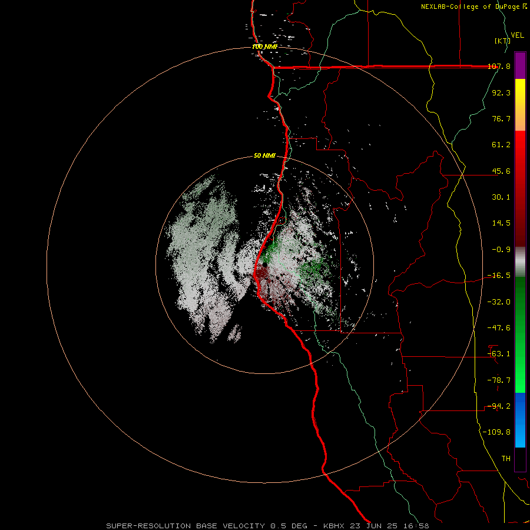Click the [KT] units label

pyautogui.click(x=502, y=41)
